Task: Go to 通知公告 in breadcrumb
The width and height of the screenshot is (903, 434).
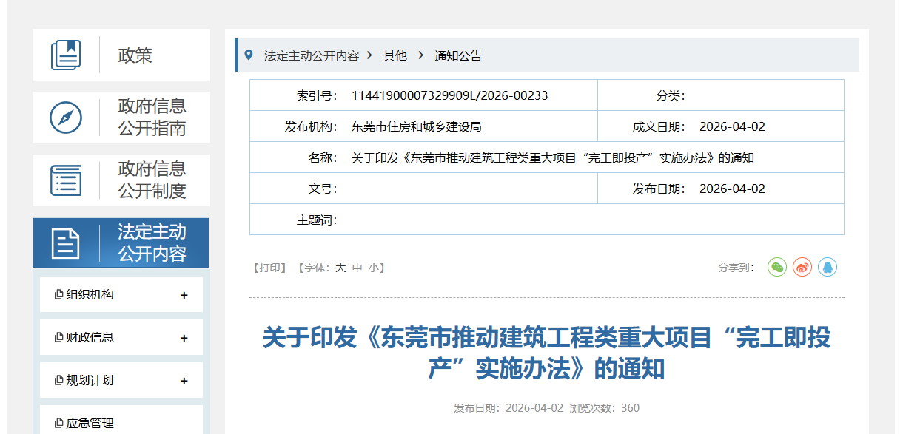Action: click(458, 56)
